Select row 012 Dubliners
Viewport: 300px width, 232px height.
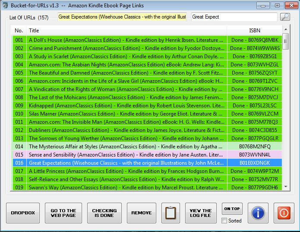click(x=147, y=130)
